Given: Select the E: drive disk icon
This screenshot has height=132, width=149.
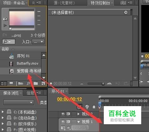Looking at the screenshot, I should click(9, 124).
